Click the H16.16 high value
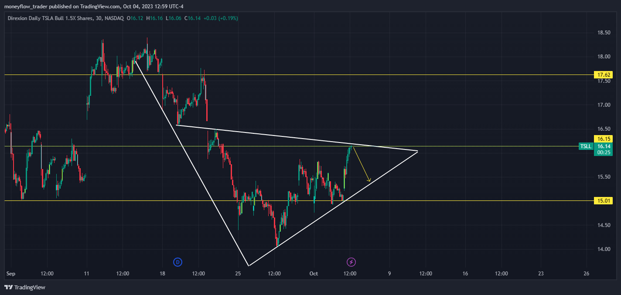The height and width of the screenshot is (295, 621). tap(154, 18)
